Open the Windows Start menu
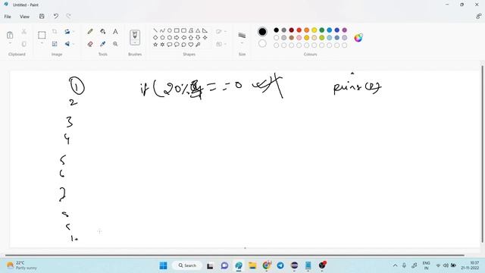Image resolution: width=485 pixels, height=273 pixels. tap(164, 265)
